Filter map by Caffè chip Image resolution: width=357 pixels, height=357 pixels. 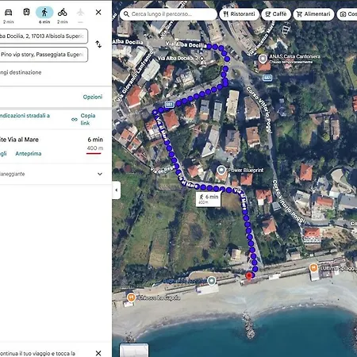[276, 14]
